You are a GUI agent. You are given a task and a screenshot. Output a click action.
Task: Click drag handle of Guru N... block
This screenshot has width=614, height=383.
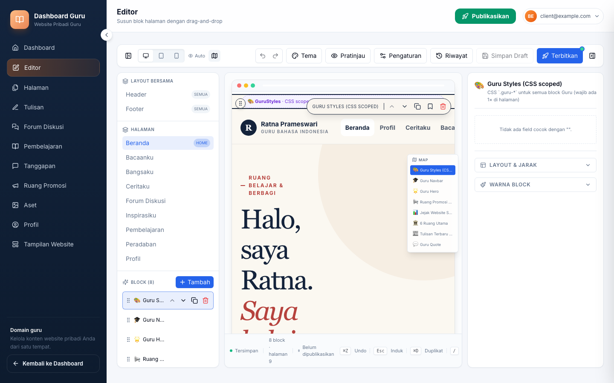pos(128,320)
